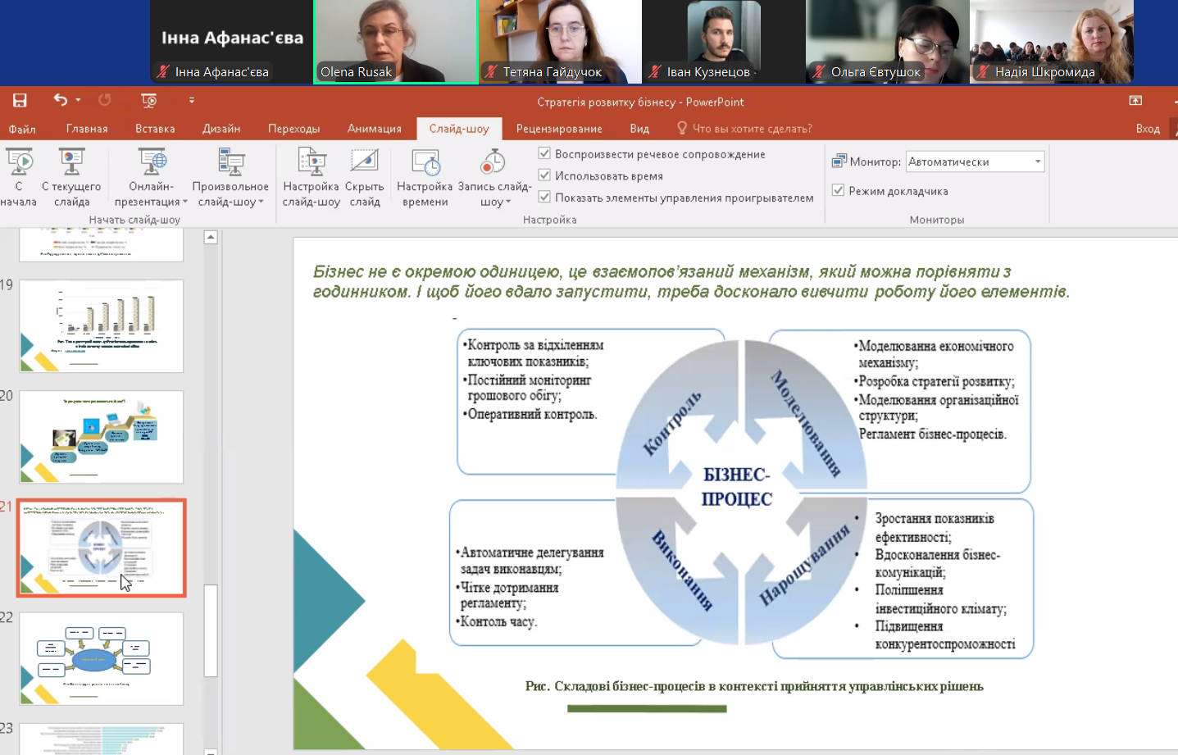This screenshot has height=755, width=1178.
Task: Select slide 22 thumbnail
Action: 102,658
